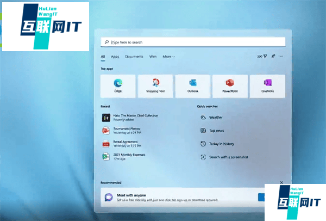Viewport: 326px width, 221px height.
Task: Choose Search with a screenshot
Action: click(228, 157)
